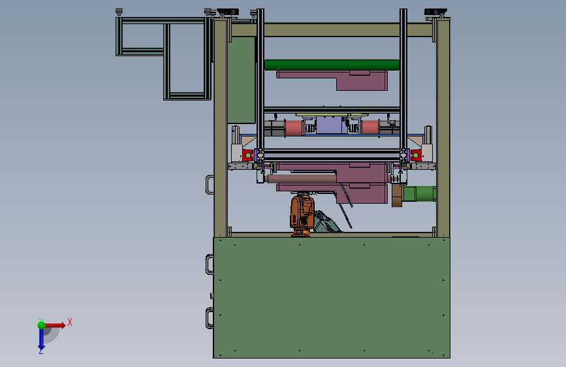Select the orange robot in the model

click(x=302, y=215)
